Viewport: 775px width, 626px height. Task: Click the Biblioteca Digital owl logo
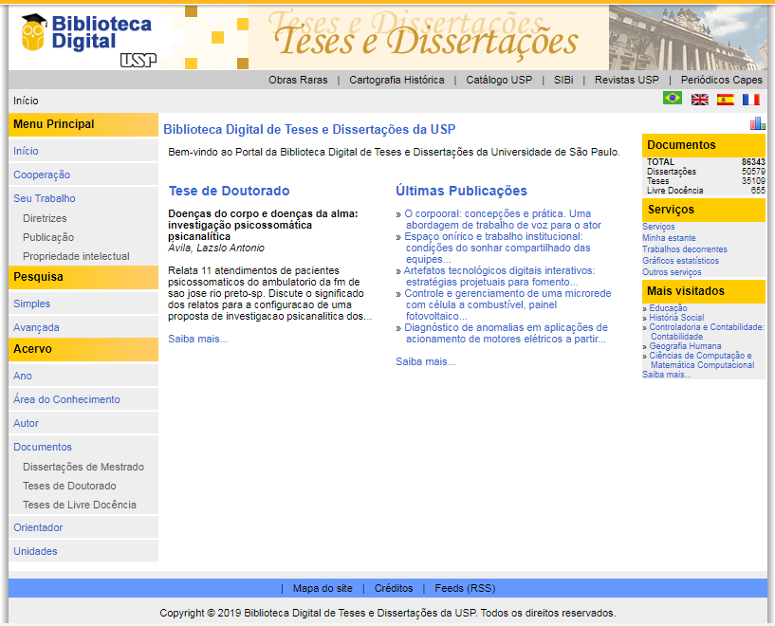86,32
